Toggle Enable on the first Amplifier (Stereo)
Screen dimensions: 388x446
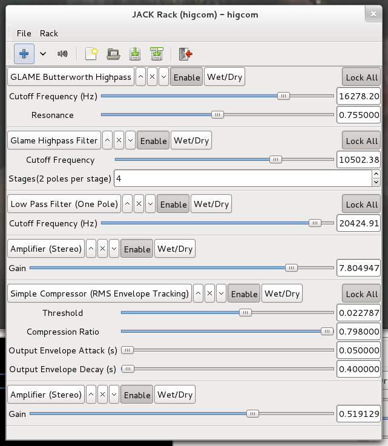coord(137,249)
